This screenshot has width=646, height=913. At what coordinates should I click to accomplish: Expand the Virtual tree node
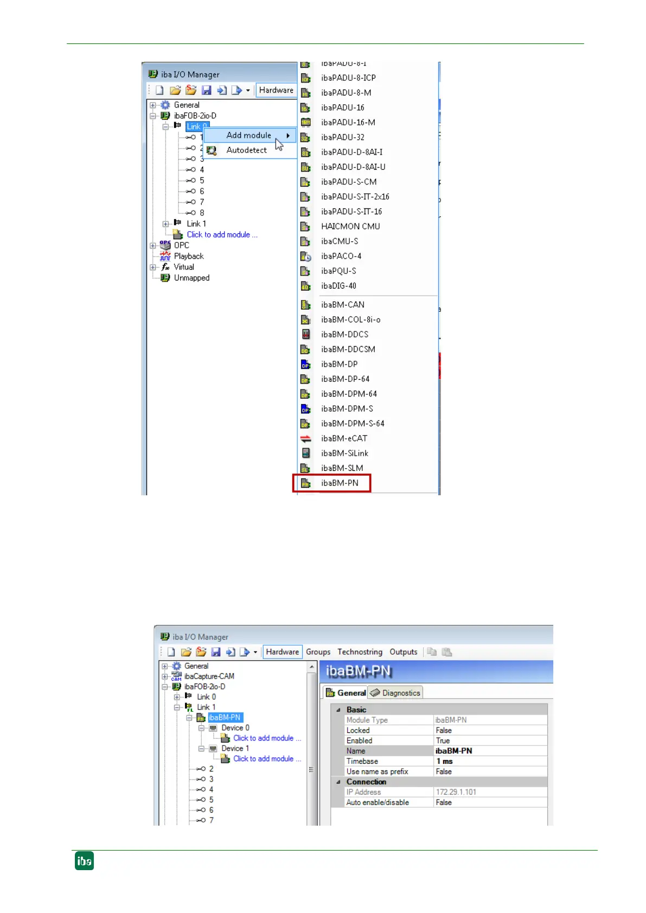pyautogui.click(x=153, y=267)
